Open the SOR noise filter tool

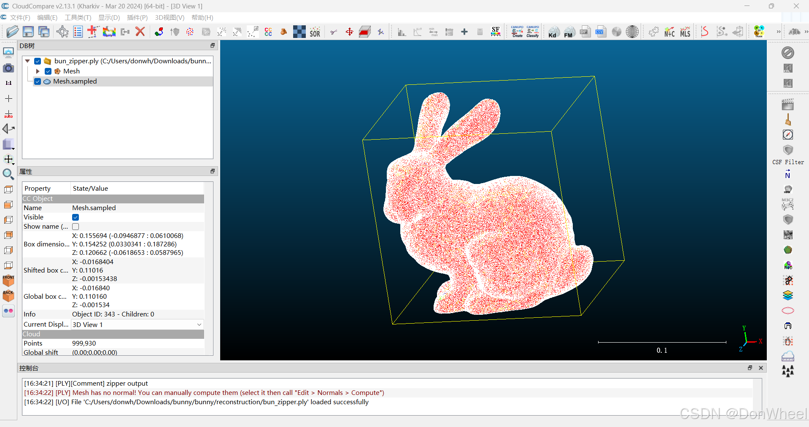315,32
